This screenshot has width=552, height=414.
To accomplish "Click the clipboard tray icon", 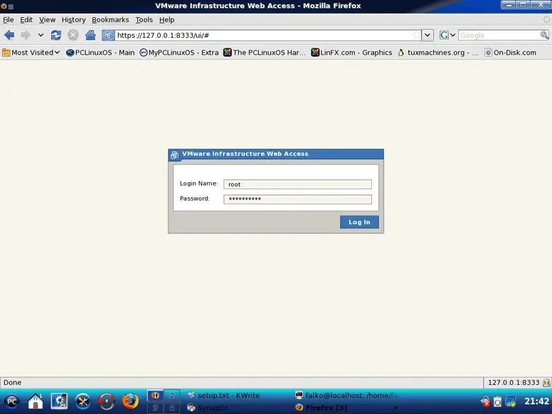I will click(x=497, y=402).
